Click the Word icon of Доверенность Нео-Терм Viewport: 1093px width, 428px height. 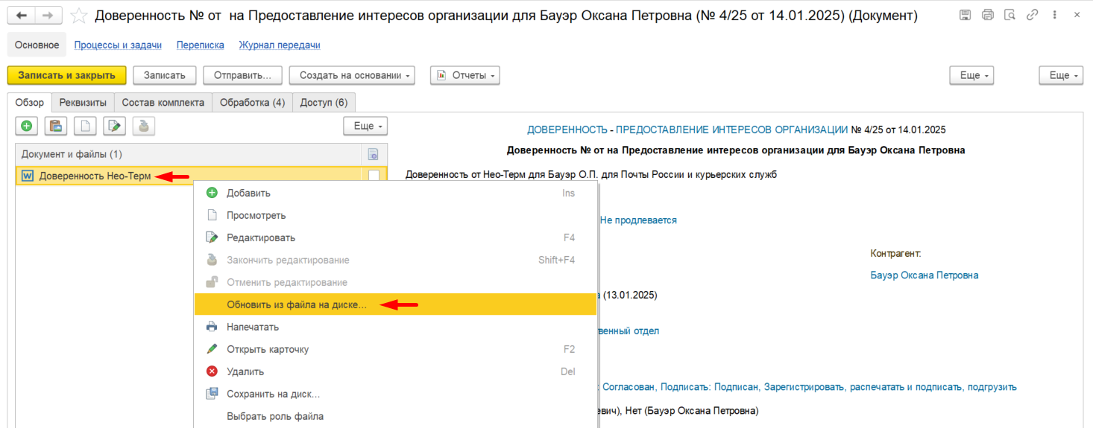point(28,176)
